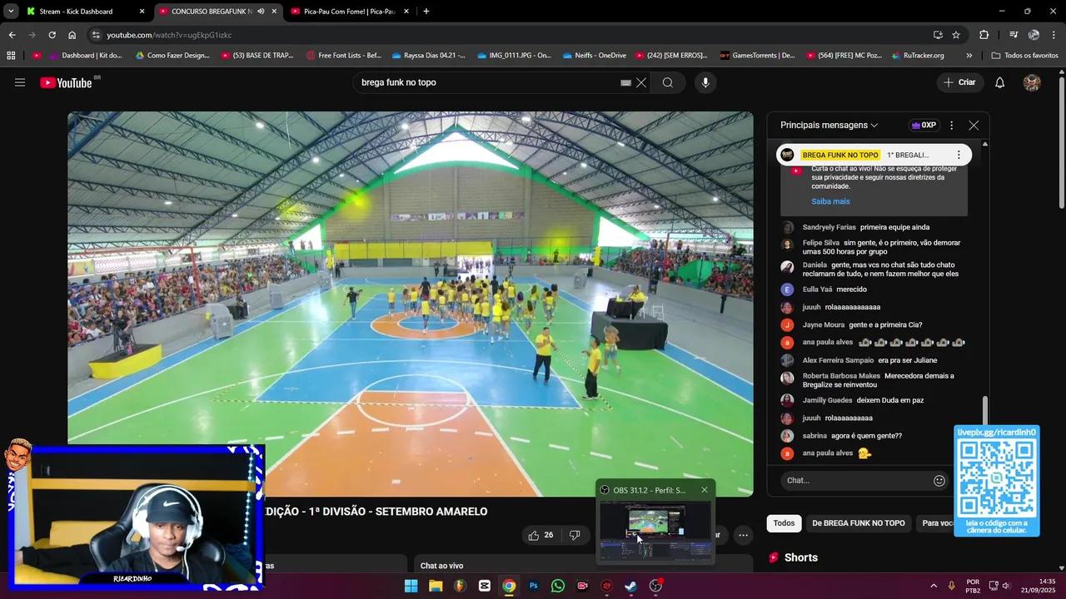1066x599 pixels.
Task: Open Windows Start menu
Action: [x=411, y=586]
